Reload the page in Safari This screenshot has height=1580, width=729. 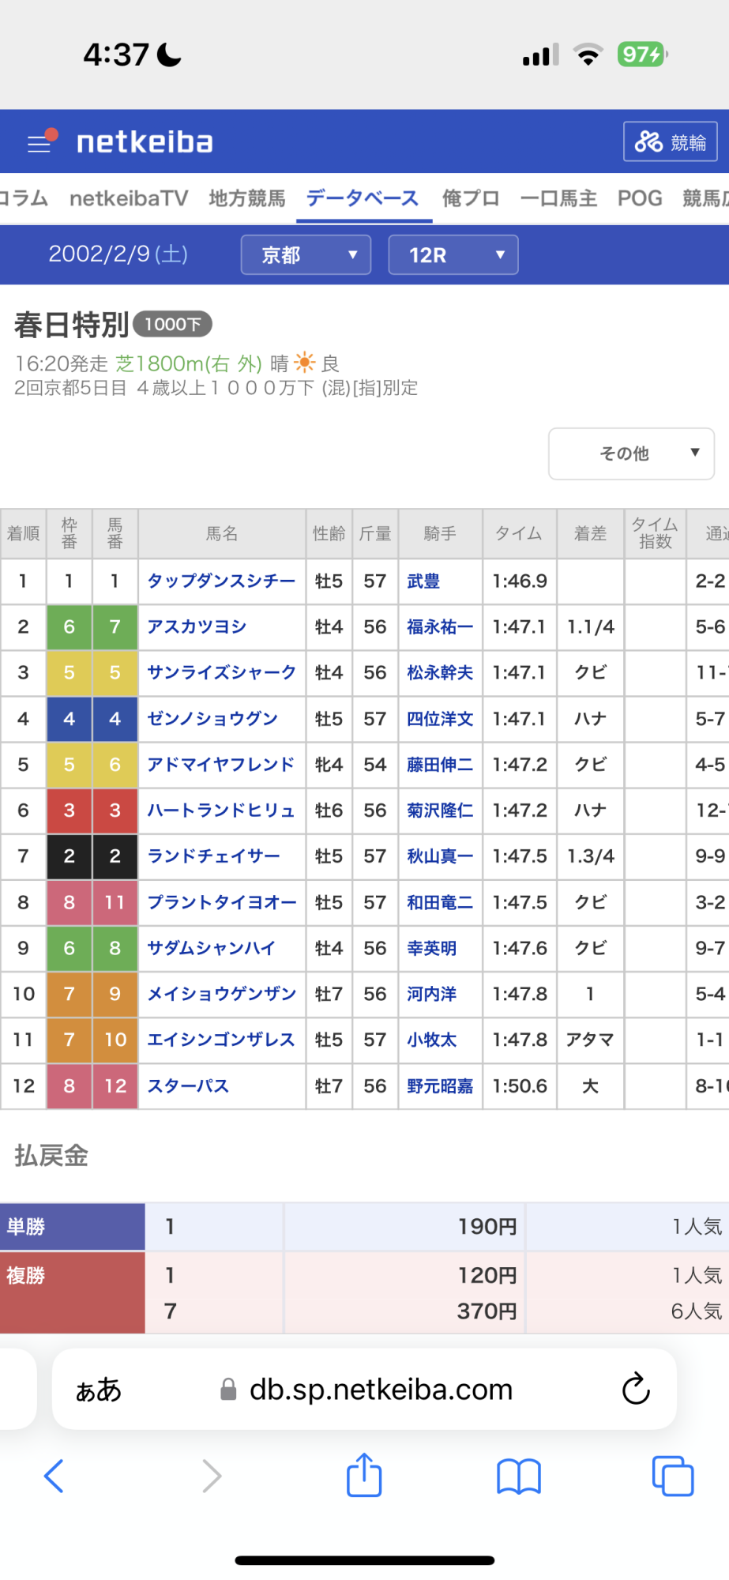635,1389
